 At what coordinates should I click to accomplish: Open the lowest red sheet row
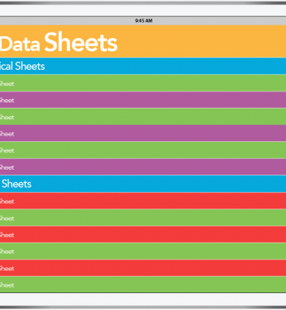coord(143,268)
